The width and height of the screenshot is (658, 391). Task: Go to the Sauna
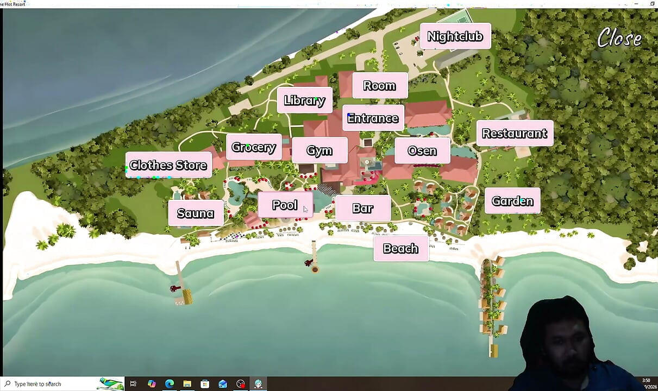(x=196, y=213)
